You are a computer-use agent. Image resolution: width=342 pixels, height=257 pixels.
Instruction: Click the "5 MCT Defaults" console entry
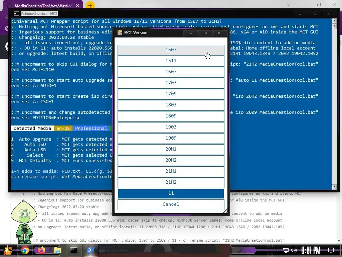click(x=31, y=161)
